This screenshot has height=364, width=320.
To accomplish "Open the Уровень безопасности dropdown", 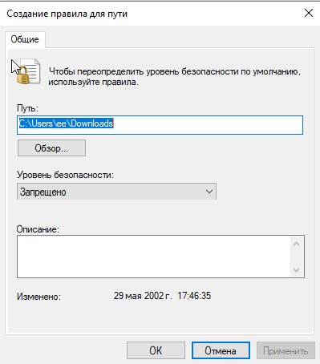I will (116, 192).
